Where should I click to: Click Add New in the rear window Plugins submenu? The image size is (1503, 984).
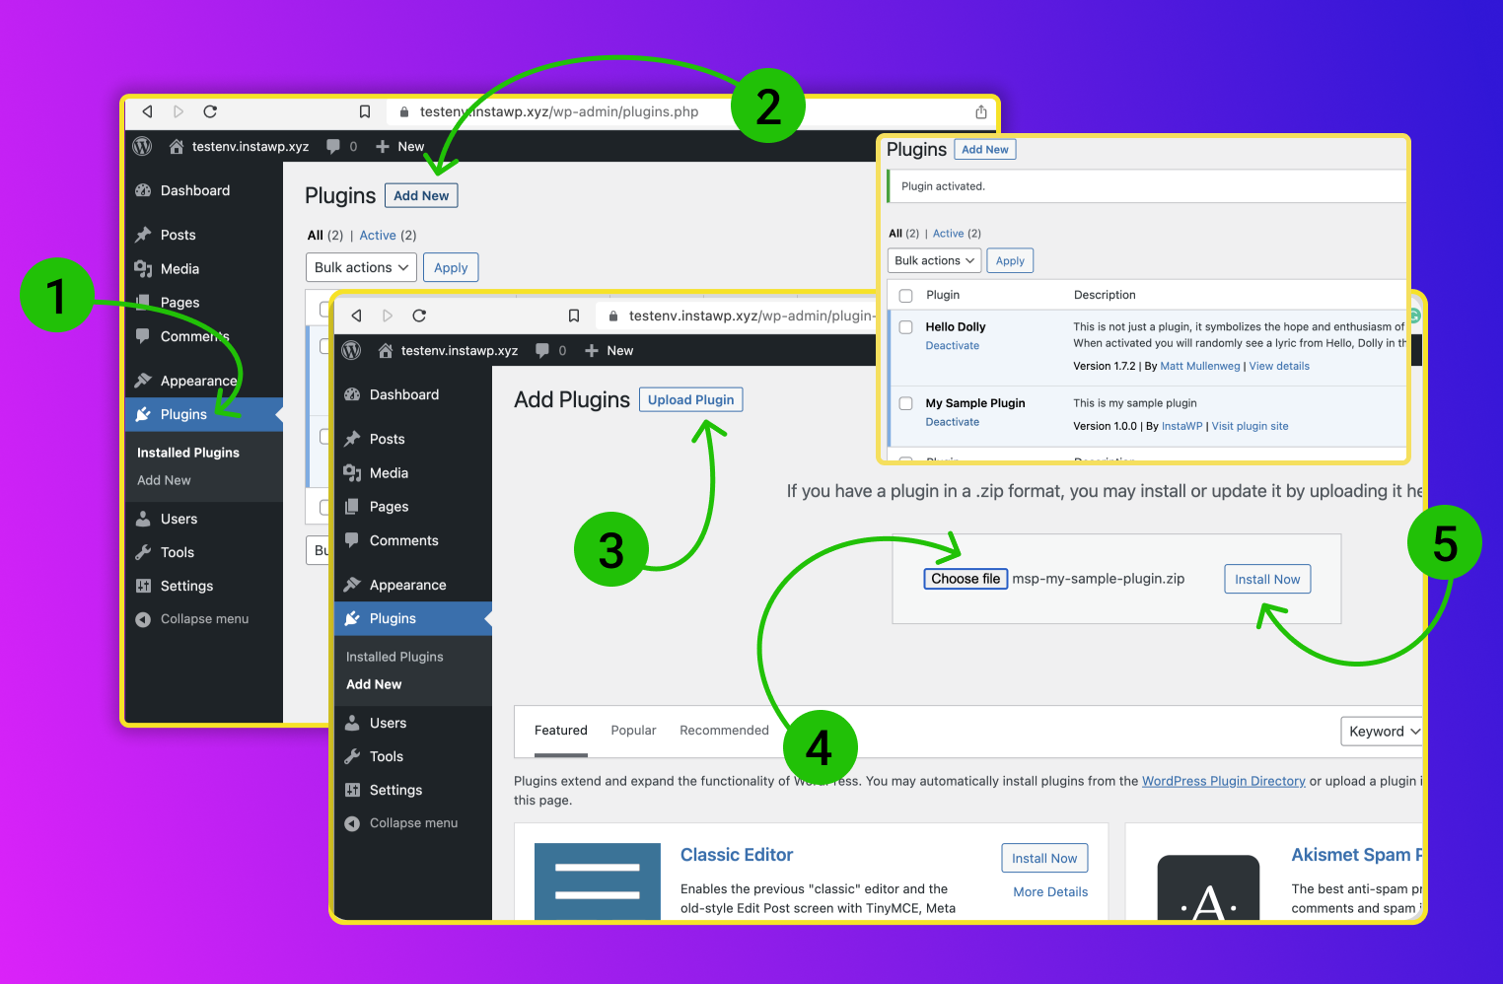coord(164,480)
